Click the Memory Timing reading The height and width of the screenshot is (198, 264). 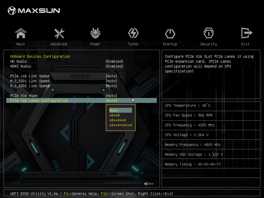pos(193,164)
